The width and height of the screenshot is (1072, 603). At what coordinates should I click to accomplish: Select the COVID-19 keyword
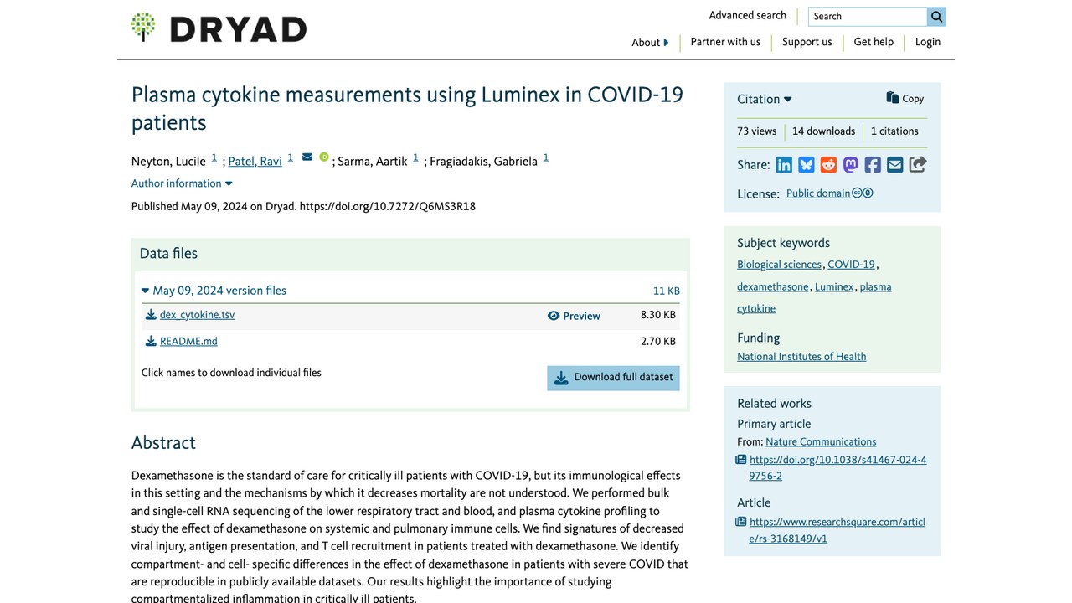point(851,265)
